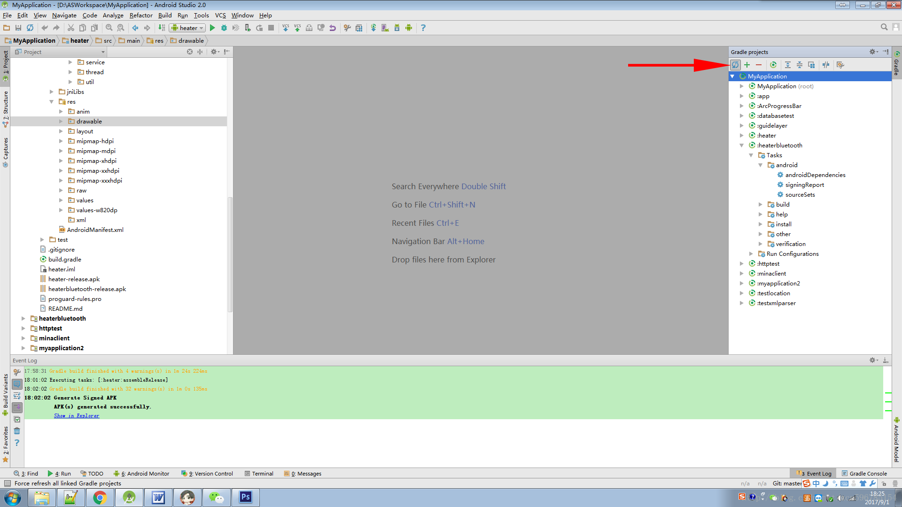
Task: Expand the :app node in Gradle projects
Action: tap(742, 96)
